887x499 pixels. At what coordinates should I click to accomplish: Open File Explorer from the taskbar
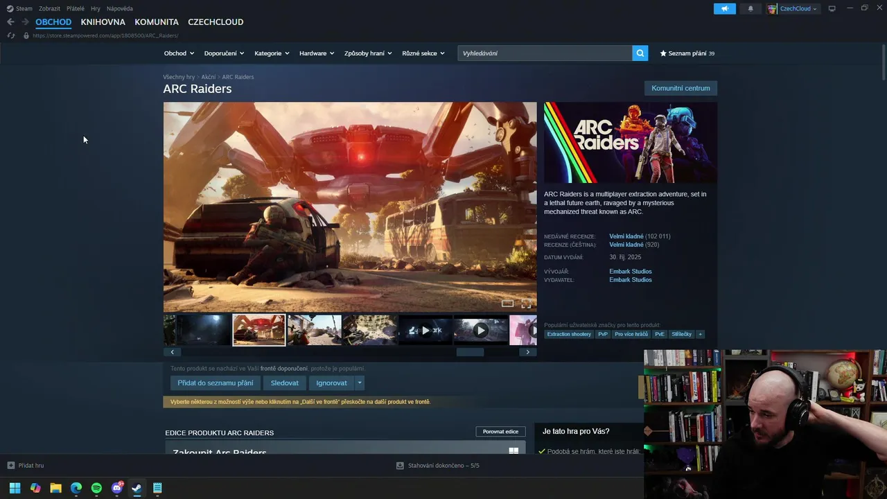55,488
